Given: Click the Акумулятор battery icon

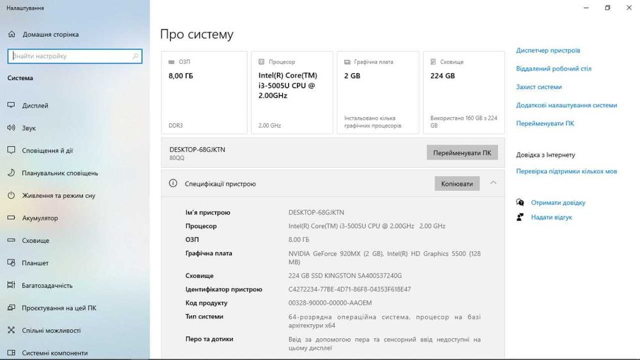Looking at the screenshot, I should [x=12, y=218].
